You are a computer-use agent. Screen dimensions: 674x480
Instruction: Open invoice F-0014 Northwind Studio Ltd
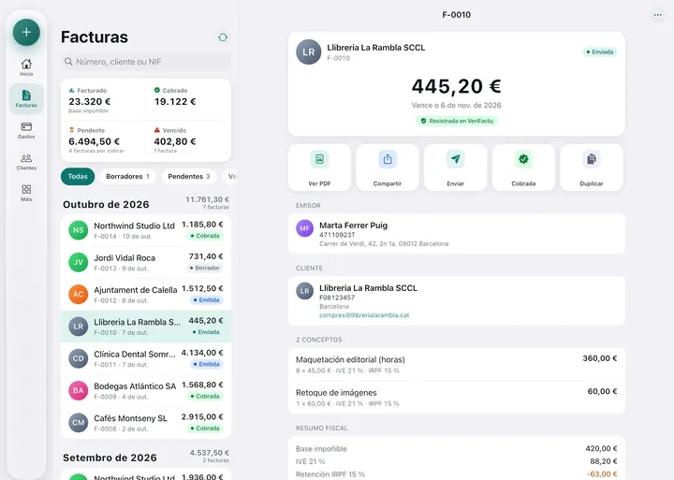(146, 230)
